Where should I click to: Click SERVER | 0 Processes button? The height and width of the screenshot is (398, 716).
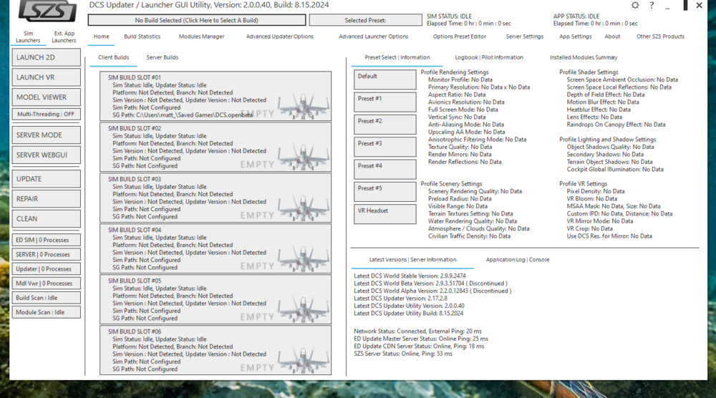tap(46, 255)
